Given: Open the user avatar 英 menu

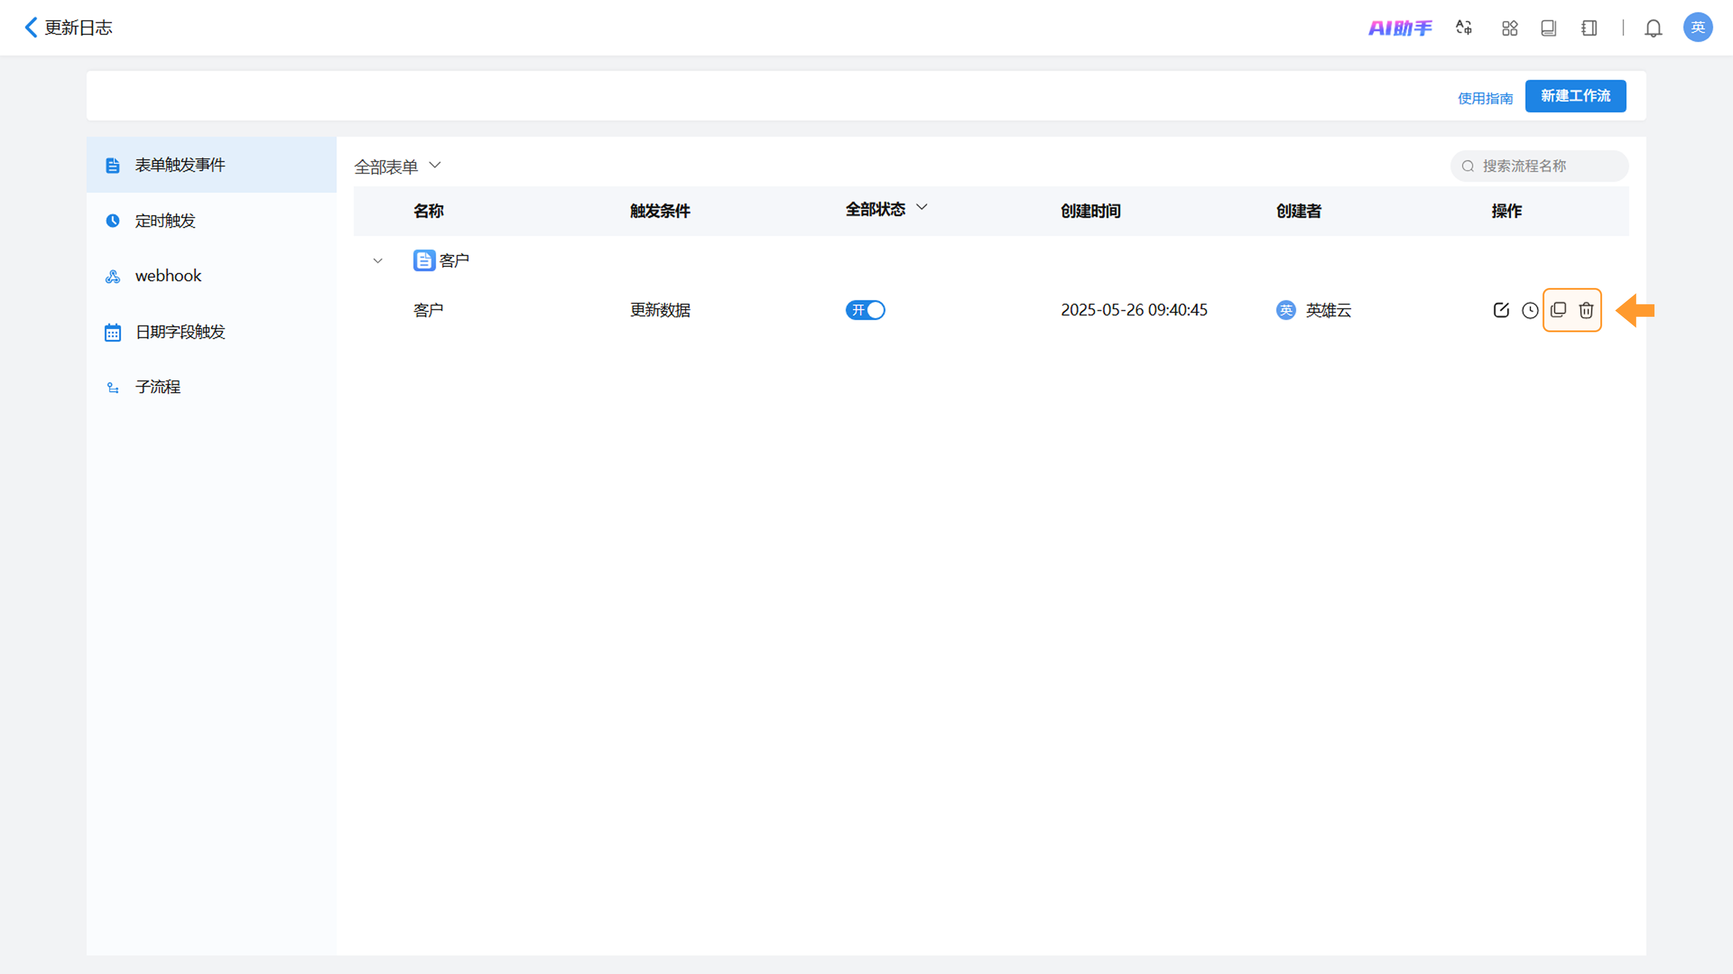Looking at the screenshot, I should tap(1697, 28).
